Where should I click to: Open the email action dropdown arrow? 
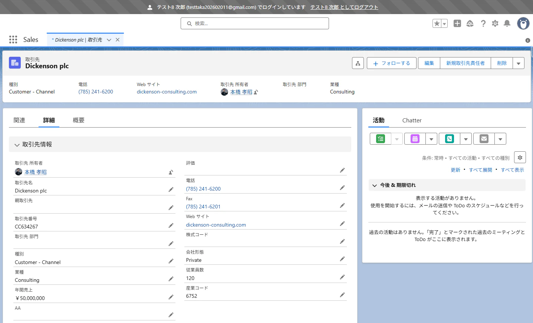click(500, 139)
